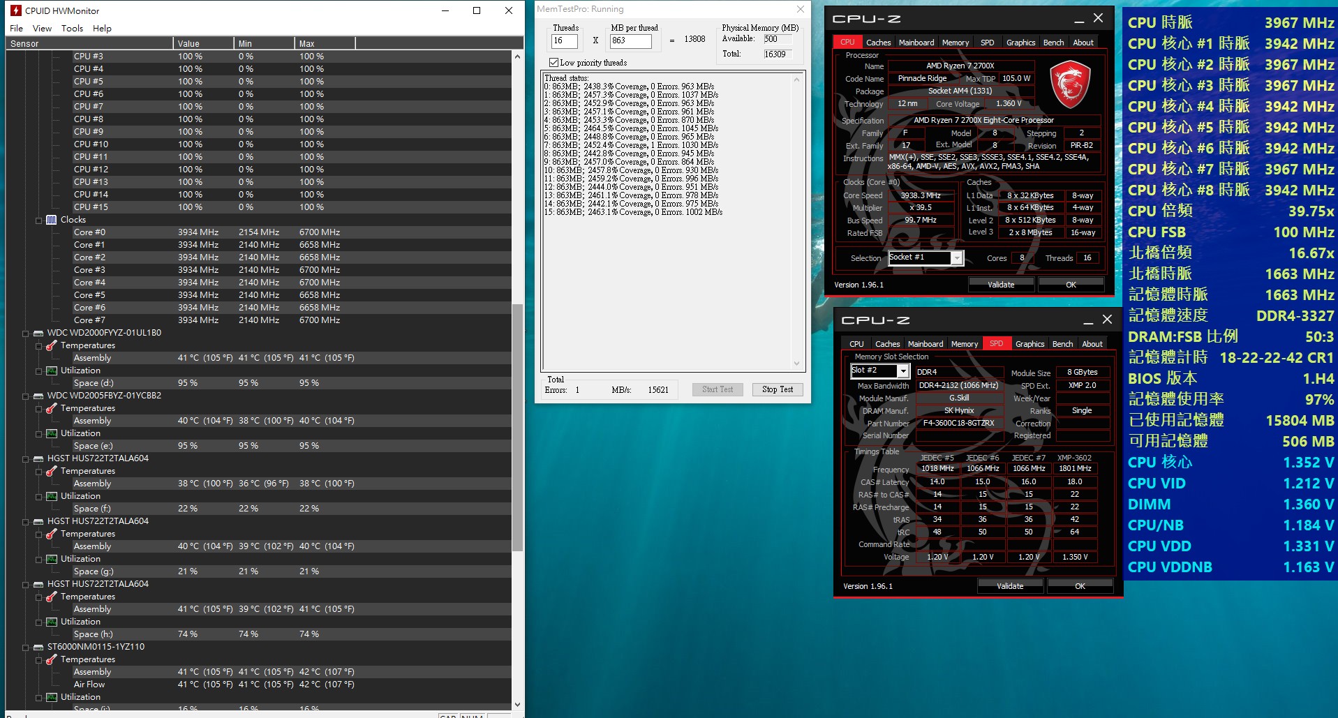Click scroll-down arrow in MemTestPro thread list
The image size is (1338, 718).
point(796,363)
